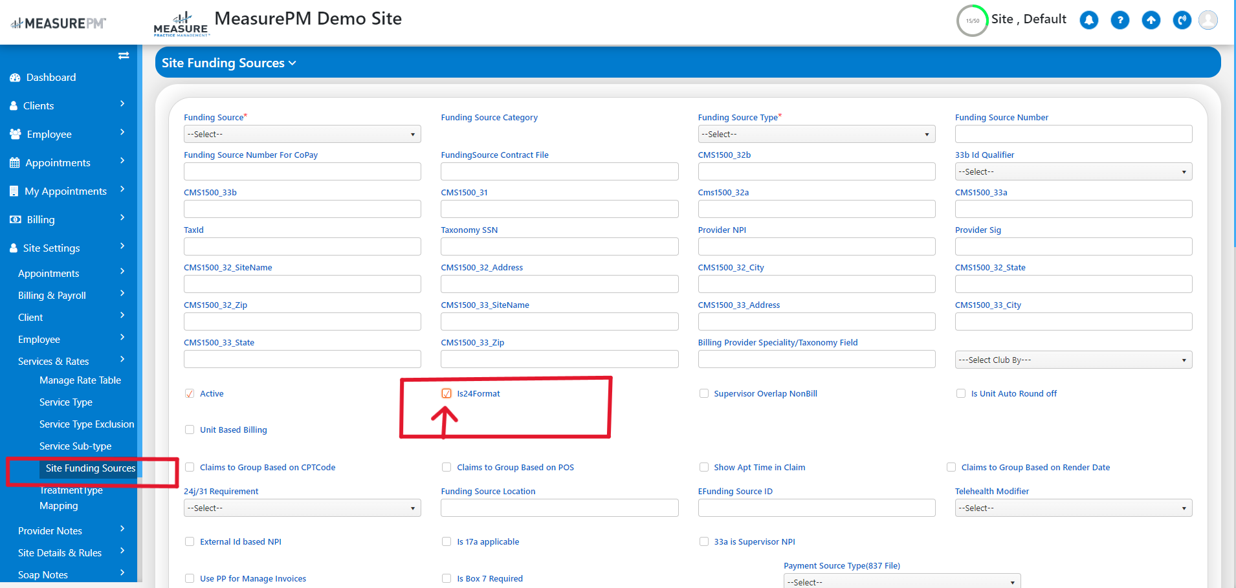This screenshot has height=588, width=1236.
Task: Expand the top-level Billing menu chevron
Action: [x=122, y=217]
